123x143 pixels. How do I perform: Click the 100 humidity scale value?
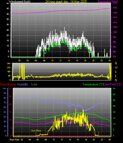tap(4, 89)
